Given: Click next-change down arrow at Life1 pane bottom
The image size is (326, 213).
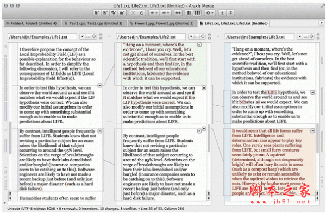Looking at the screenshot, I should 10,198.
